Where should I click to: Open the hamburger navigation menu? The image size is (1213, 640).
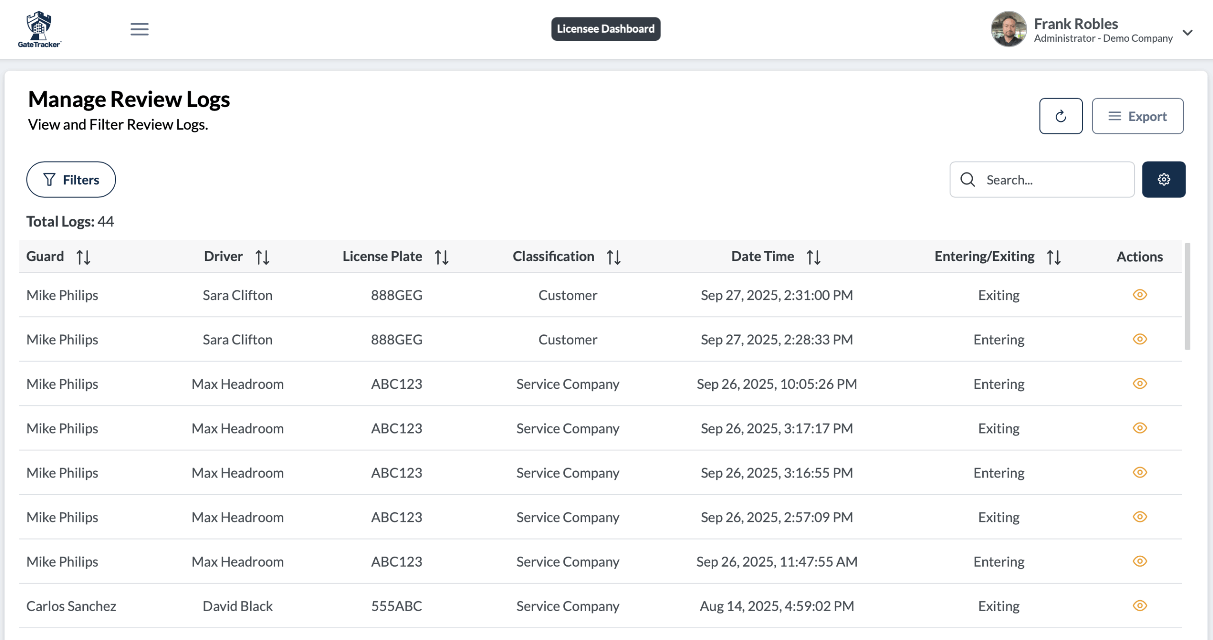(x=139, y=29)
